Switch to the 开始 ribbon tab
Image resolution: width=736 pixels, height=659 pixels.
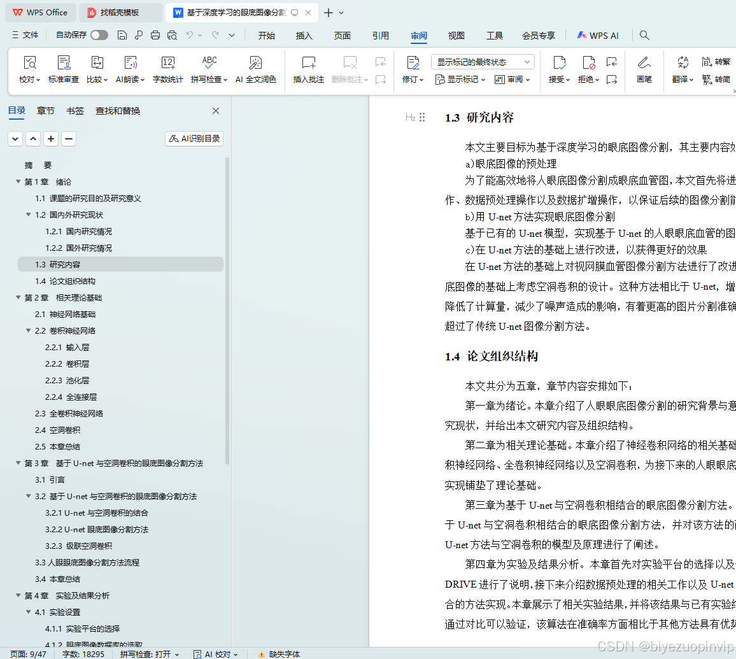coord(267,36)
